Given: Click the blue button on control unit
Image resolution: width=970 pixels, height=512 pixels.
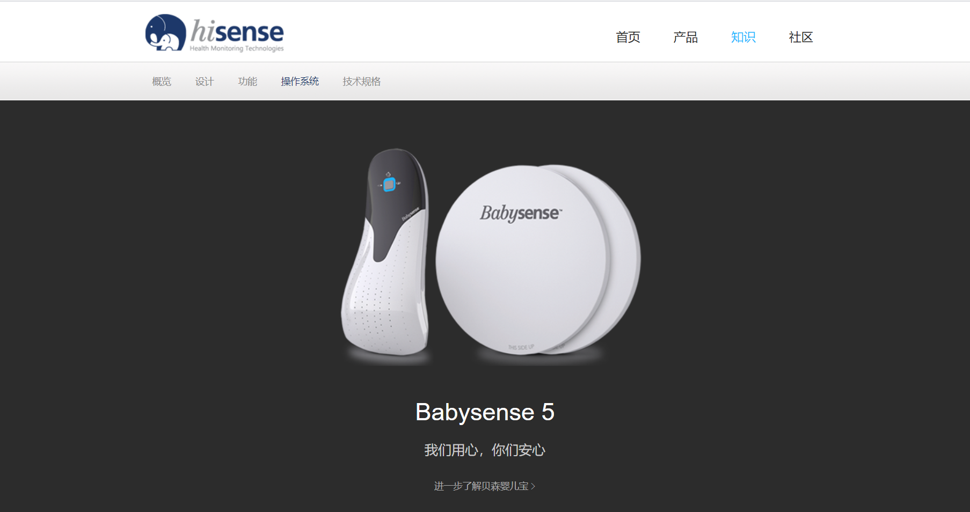Looking at the screenshot, I should [x=389, y=185].
